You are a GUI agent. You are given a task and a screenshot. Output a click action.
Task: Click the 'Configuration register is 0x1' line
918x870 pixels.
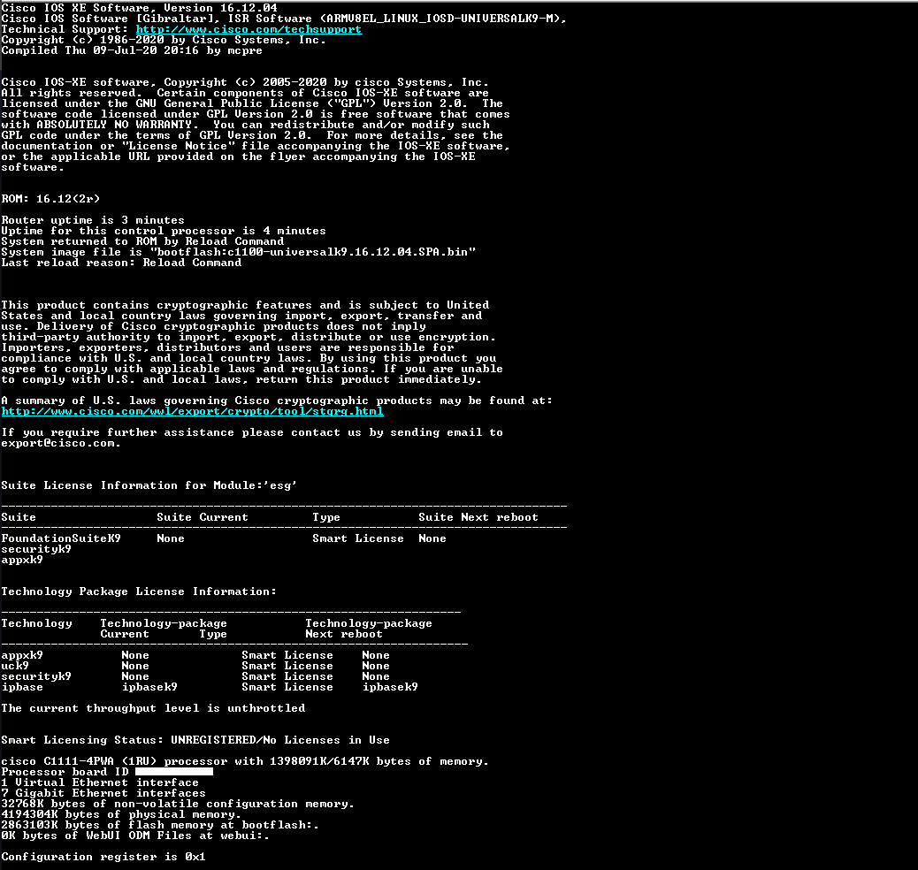103,857
